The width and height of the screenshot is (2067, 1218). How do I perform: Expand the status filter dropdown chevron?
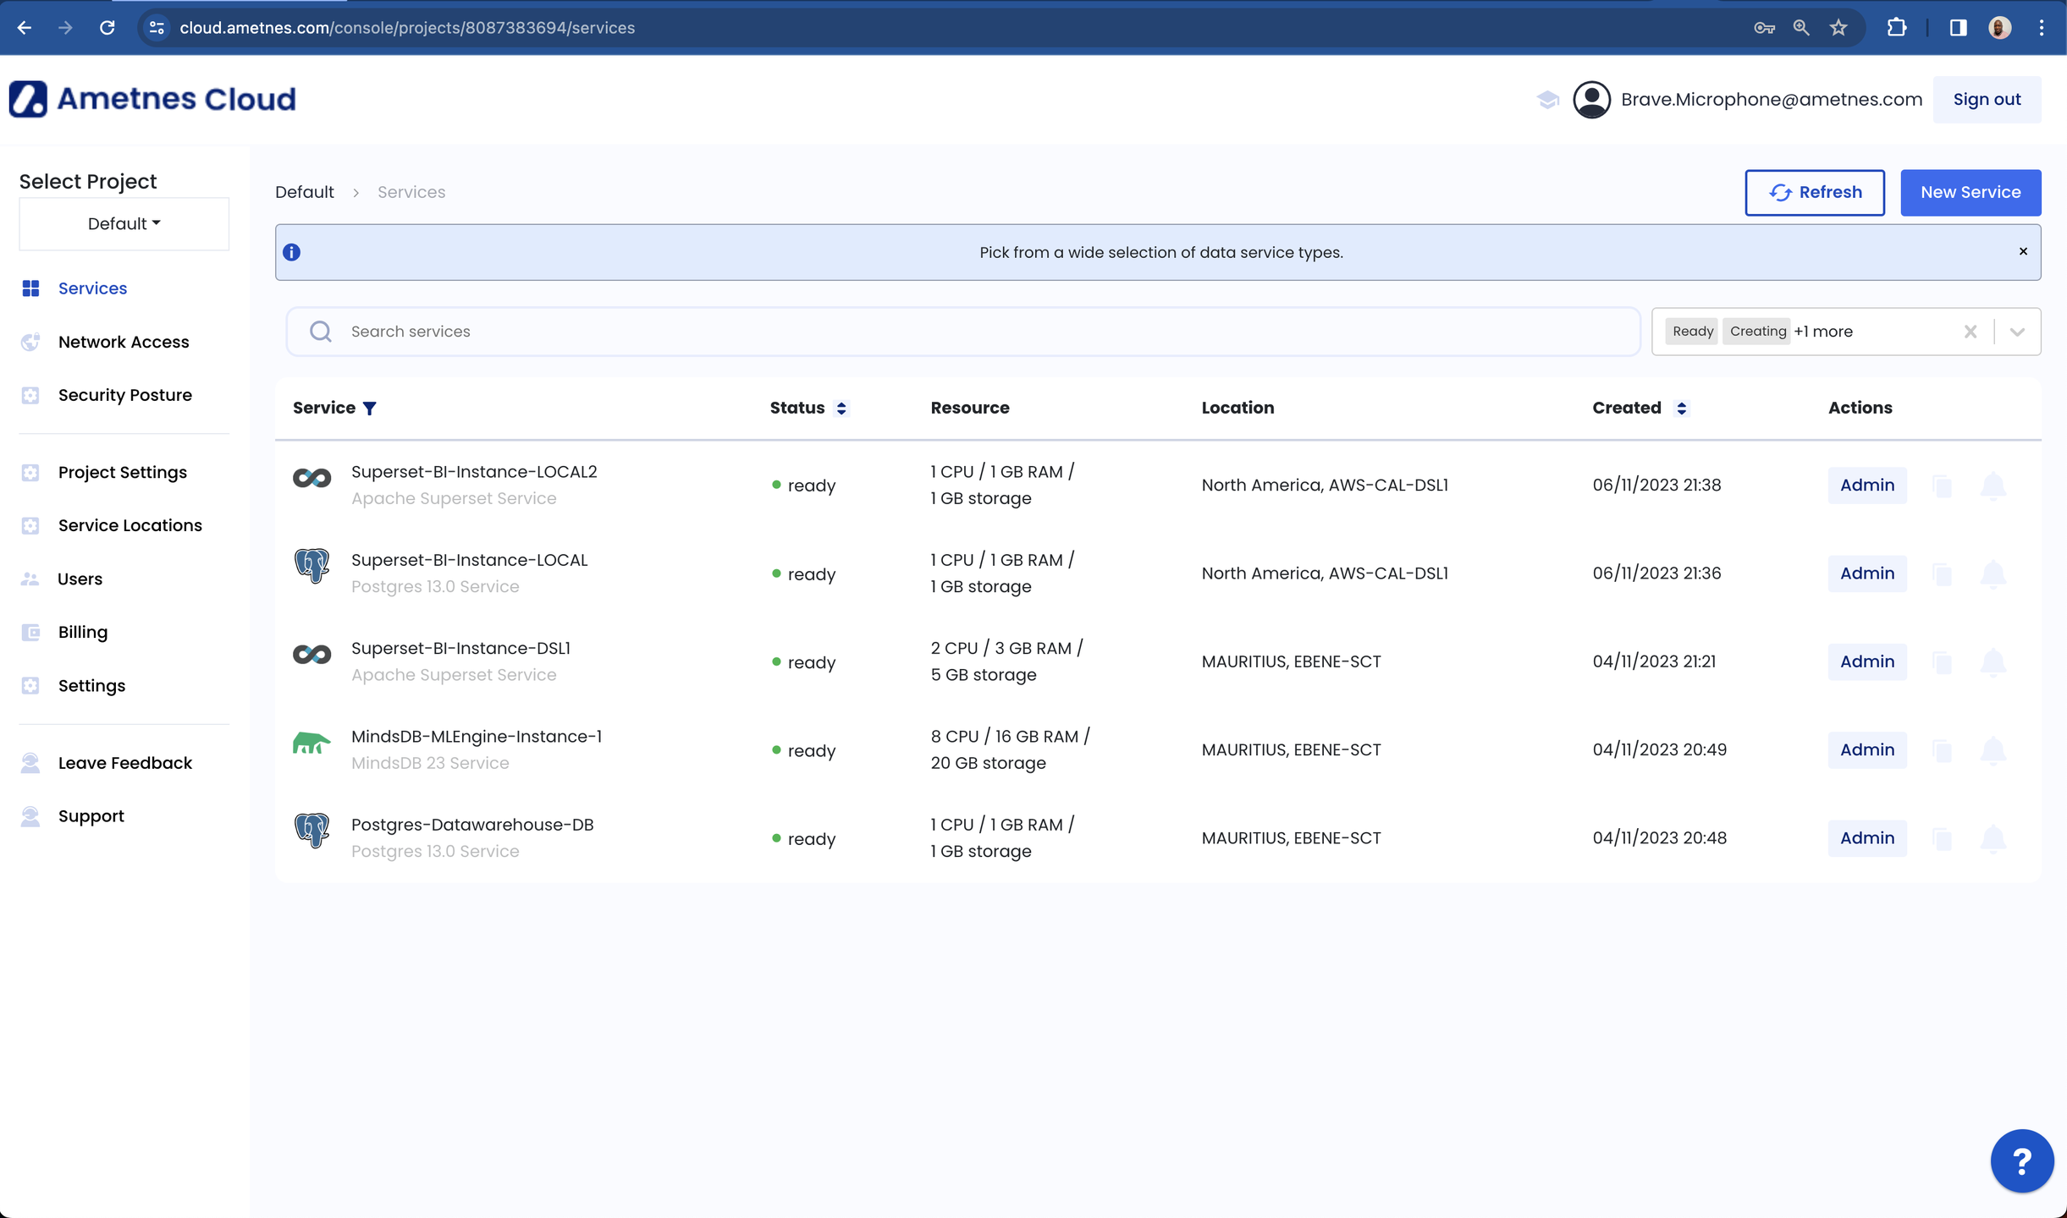coord(2017,332)
